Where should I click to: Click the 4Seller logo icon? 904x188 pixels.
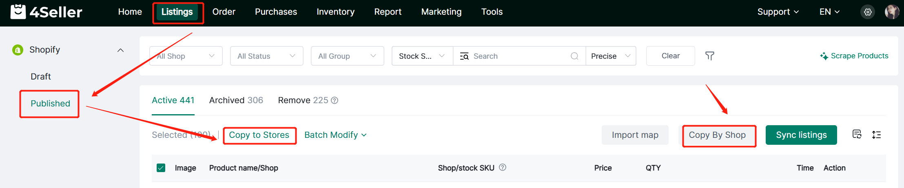tap(18, 12)
